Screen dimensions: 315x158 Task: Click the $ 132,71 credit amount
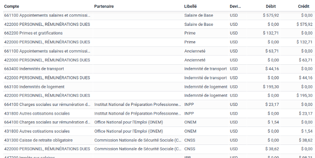tap(304, 42)
